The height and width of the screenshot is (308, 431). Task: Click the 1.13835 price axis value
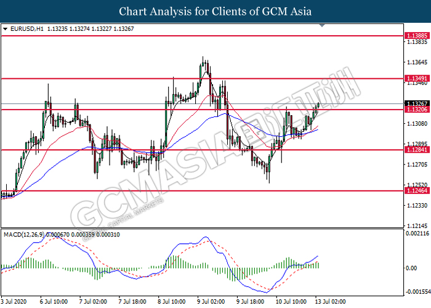(x=417, y=42)
